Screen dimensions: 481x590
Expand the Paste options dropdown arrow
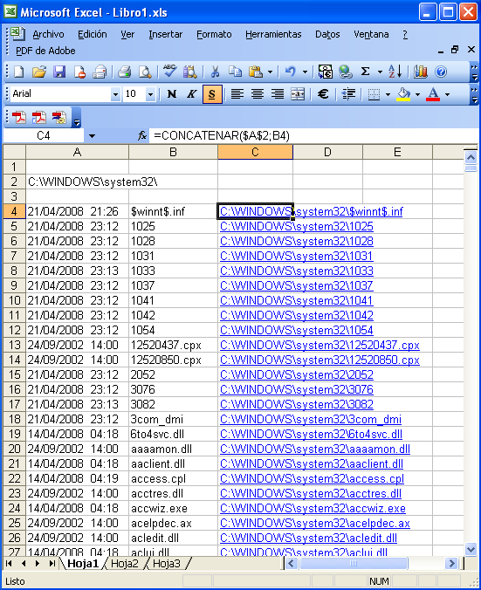point(270,72)
